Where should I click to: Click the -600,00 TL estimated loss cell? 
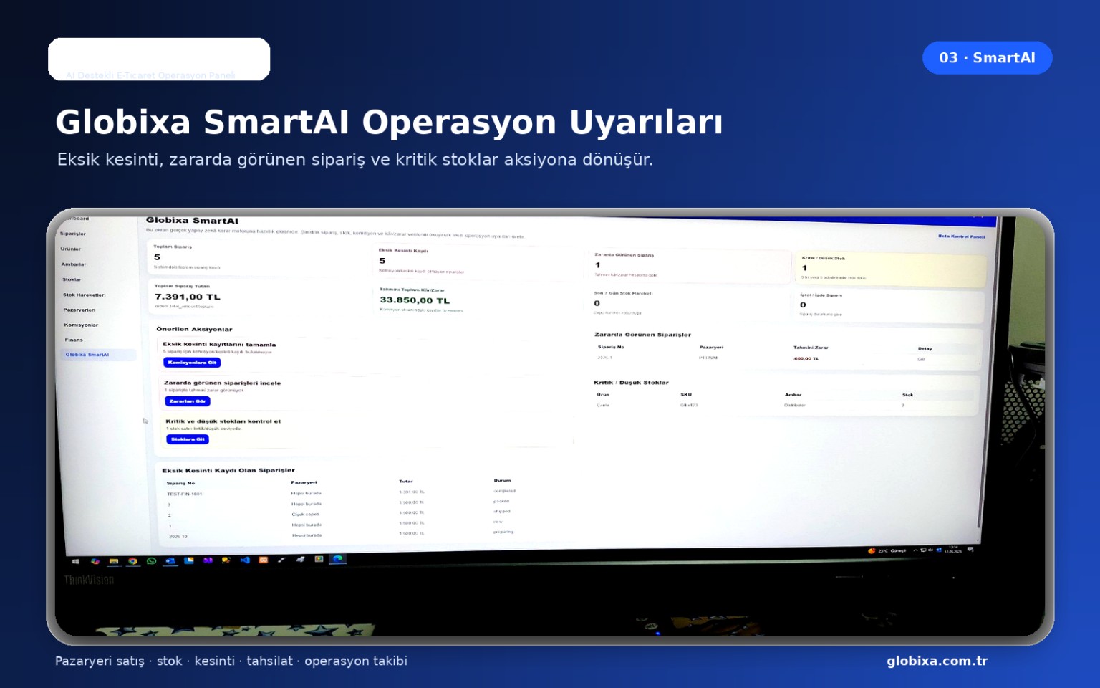806,358
